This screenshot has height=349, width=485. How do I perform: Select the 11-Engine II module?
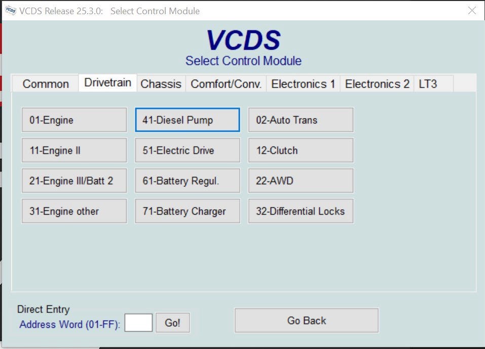click(74, 150)
